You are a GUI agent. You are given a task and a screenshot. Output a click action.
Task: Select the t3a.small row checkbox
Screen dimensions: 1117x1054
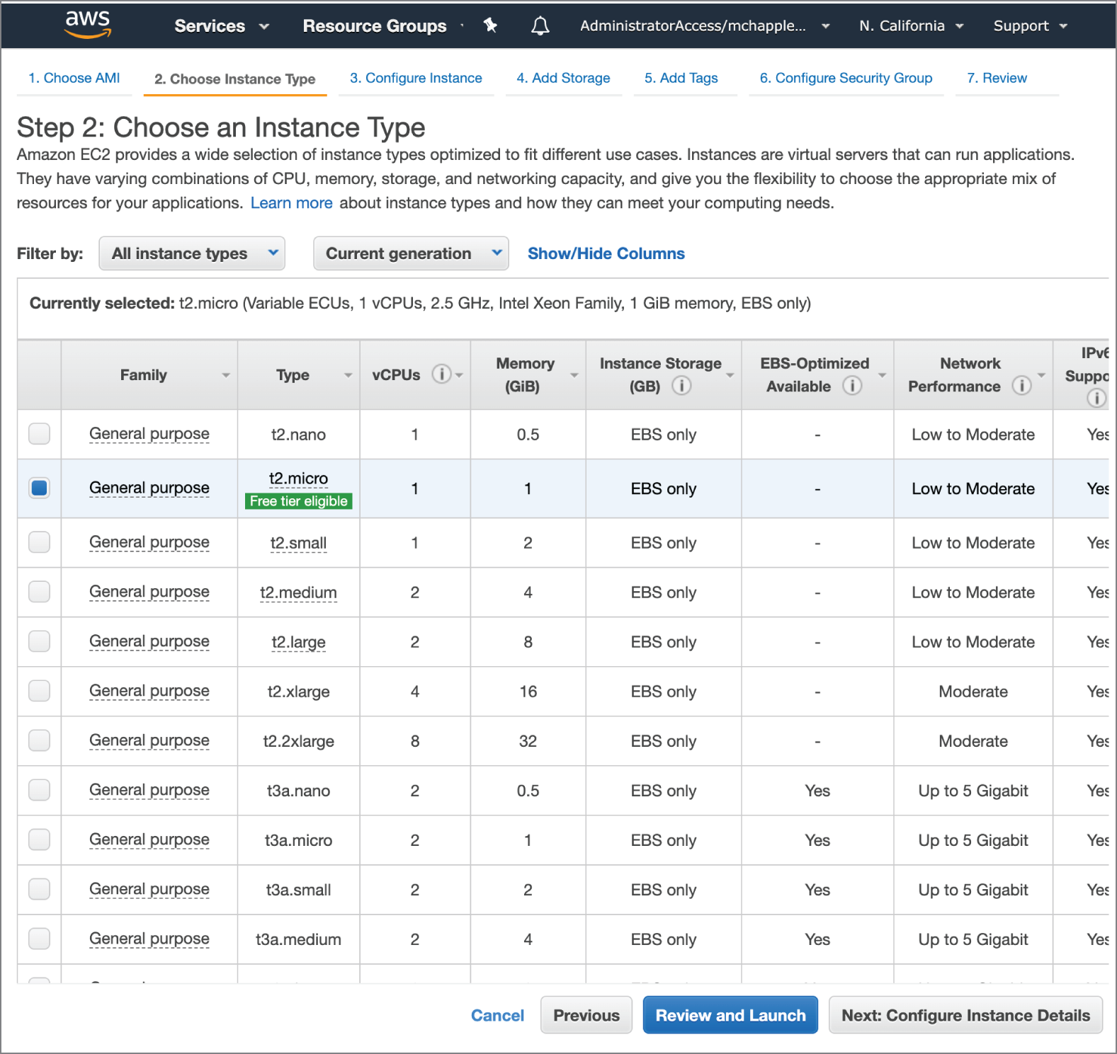[40, 889]
